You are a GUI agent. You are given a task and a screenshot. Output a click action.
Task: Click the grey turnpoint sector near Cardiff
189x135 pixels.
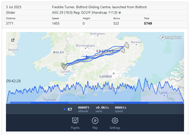pos(64,66)
